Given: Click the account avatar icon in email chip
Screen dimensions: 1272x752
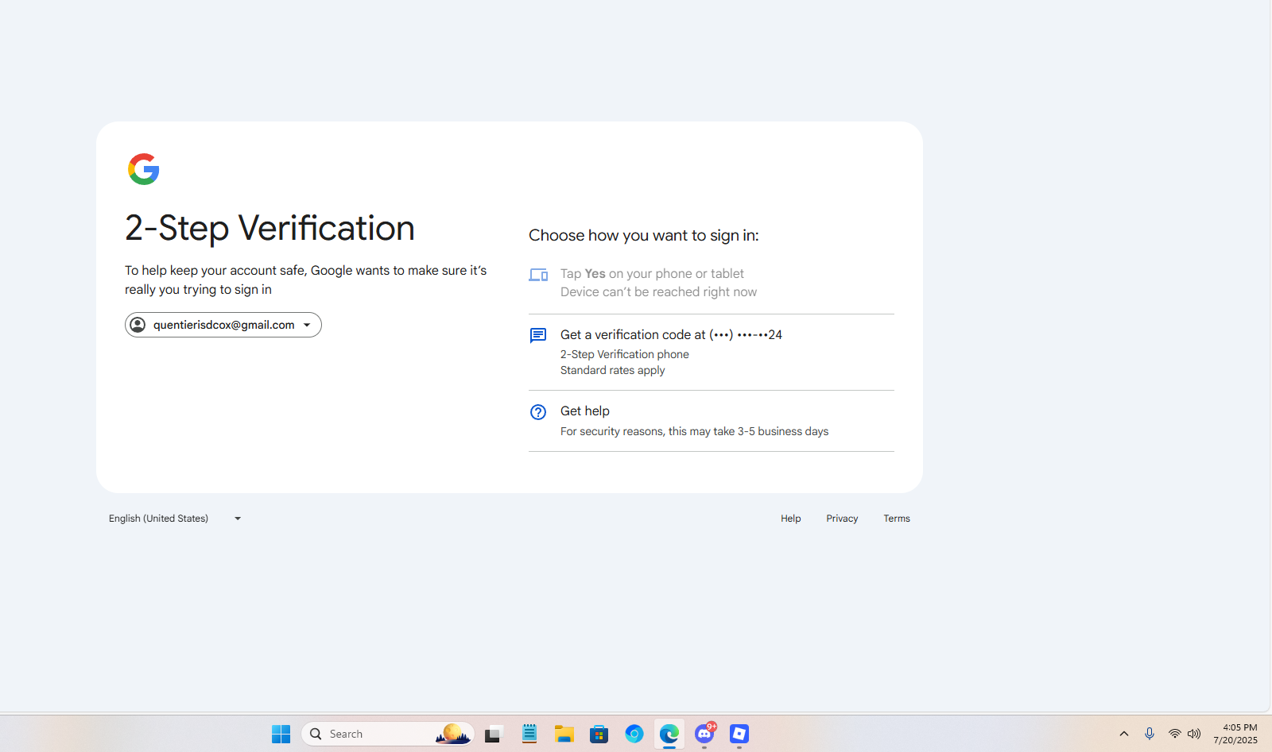Looking at the screenshot, I should pos(138,325).
